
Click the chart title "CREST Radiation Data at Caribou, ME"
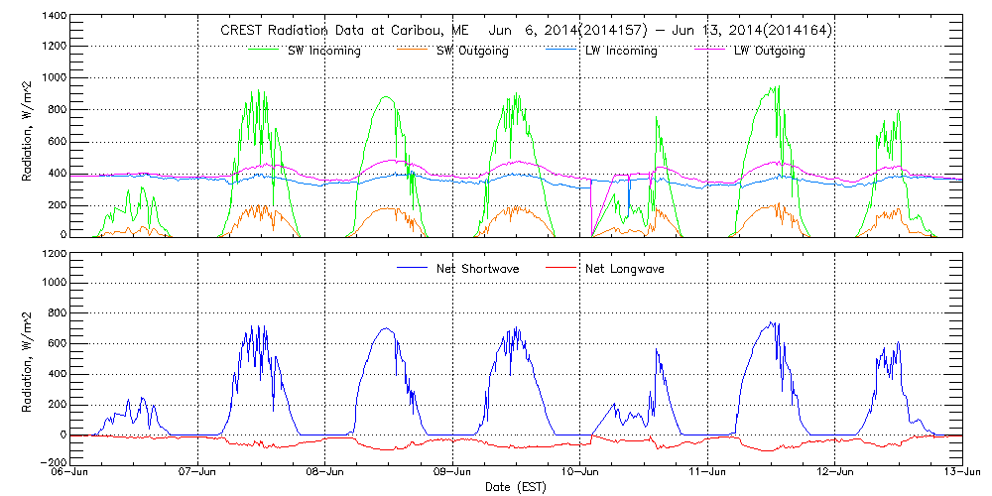pyautogui.click(x=337, y=31)
